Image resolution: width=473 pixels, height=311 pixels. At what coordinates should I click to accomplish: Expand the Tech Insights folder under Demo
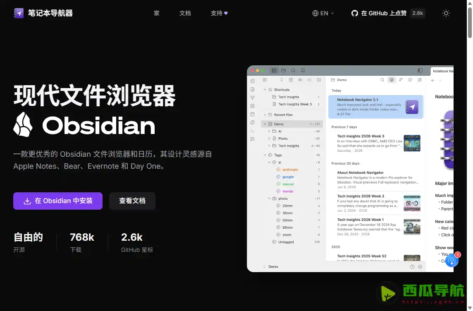click(x=269, y=146)
